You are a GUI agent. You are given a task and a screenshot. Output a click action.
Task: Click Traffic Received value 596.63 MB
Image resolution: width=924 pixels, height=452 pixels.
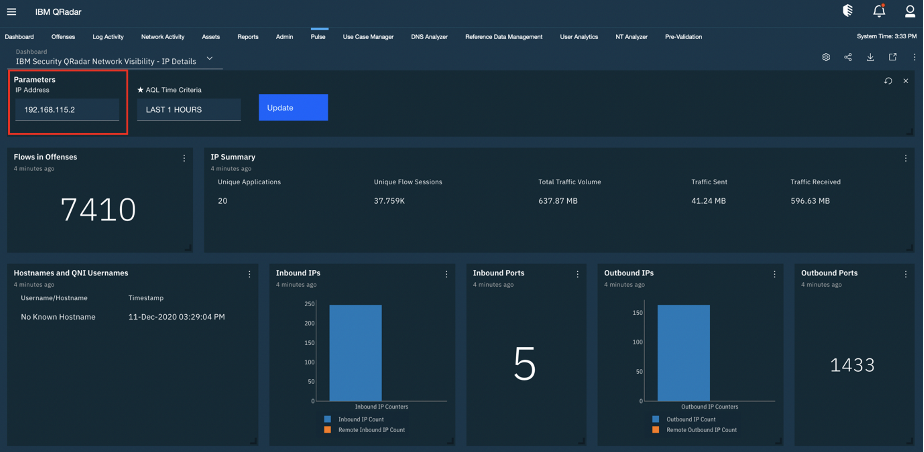click(810, 201)
